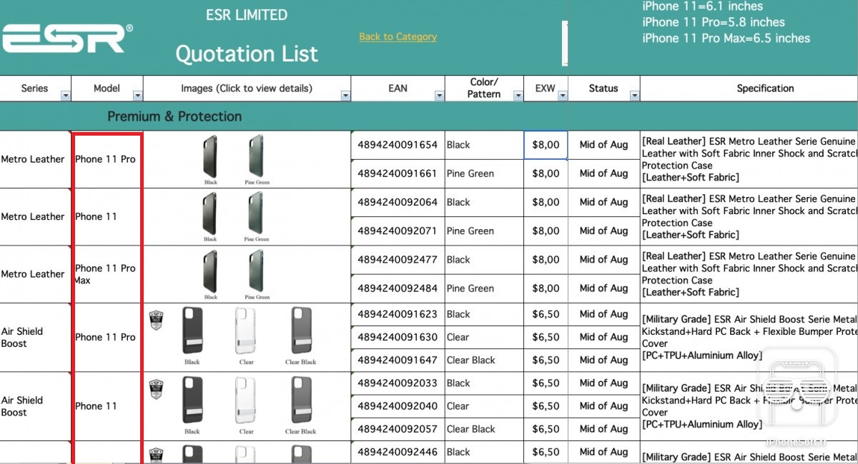
Task: Open Pine Green Metro Leather image for Phone 11
Action: click(x=256, y=213)
